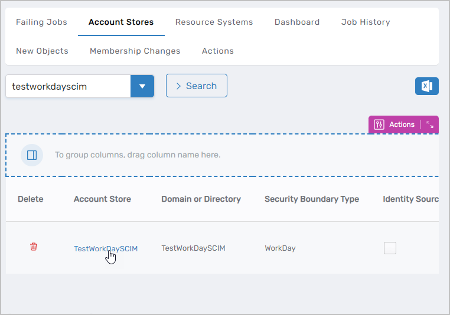This screenshot has height=315, width=450.
Task: Open the TestWorkDaySCIM account store link
Action: pyautogui.click(x=105, y=248)
